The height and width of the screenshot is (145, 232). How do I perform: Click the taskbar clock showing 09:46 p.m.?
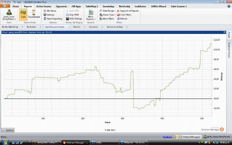225,142
